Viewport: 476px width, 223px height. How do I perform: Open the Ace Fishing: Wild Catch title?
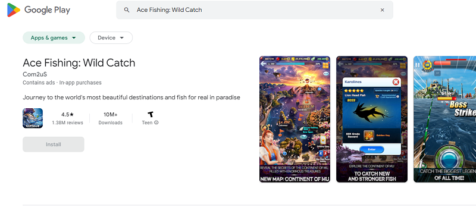pos(79,63)
